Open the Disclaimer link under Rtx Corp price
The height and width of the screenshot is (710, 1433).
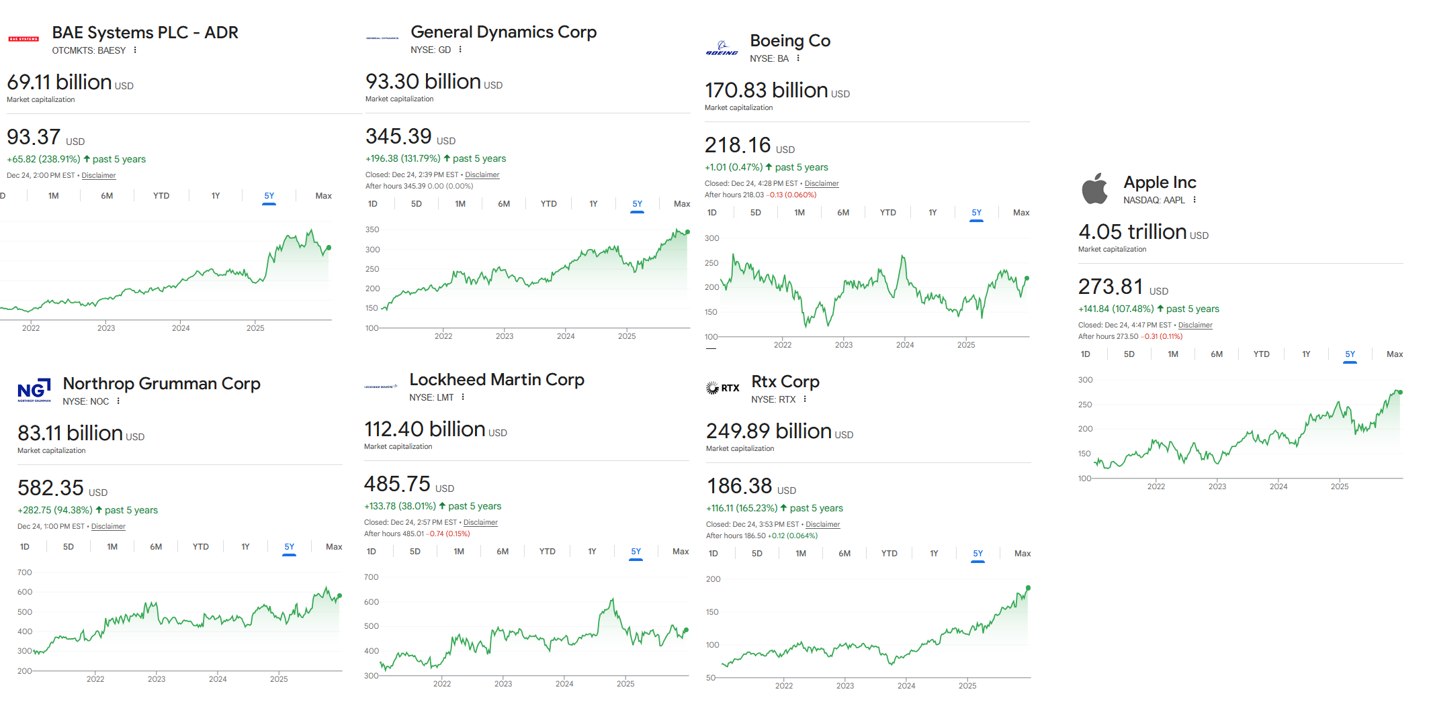point(823,525)
